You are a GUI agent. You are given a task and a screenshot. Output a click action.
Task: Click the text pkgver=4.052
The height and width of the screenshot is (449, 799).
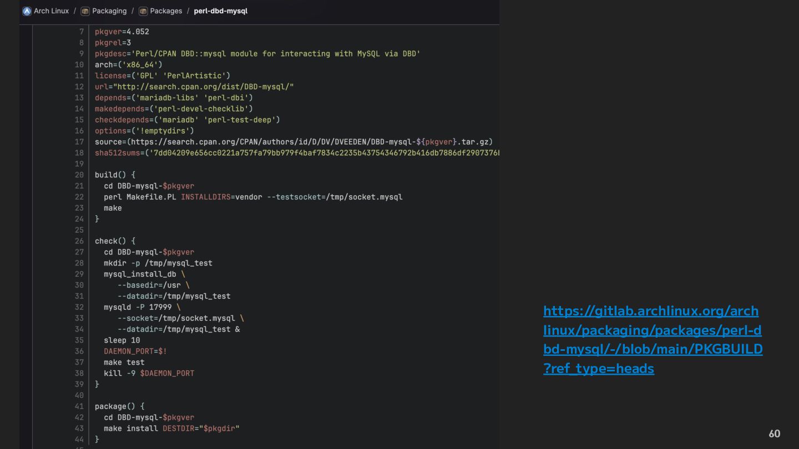click(x=122, y=32)
